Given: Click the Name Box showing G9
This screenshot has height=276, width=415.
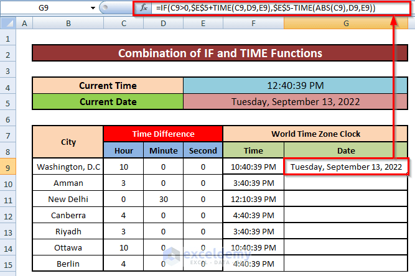Looking at the screenshot, I should (x=44, y=8).
